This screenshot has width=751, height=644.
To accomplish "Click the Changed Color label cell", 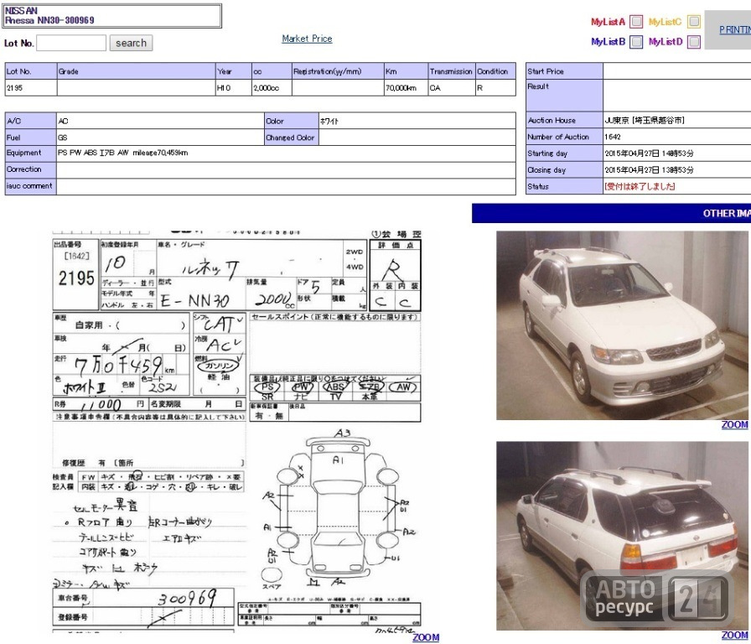I will [291, 138].
